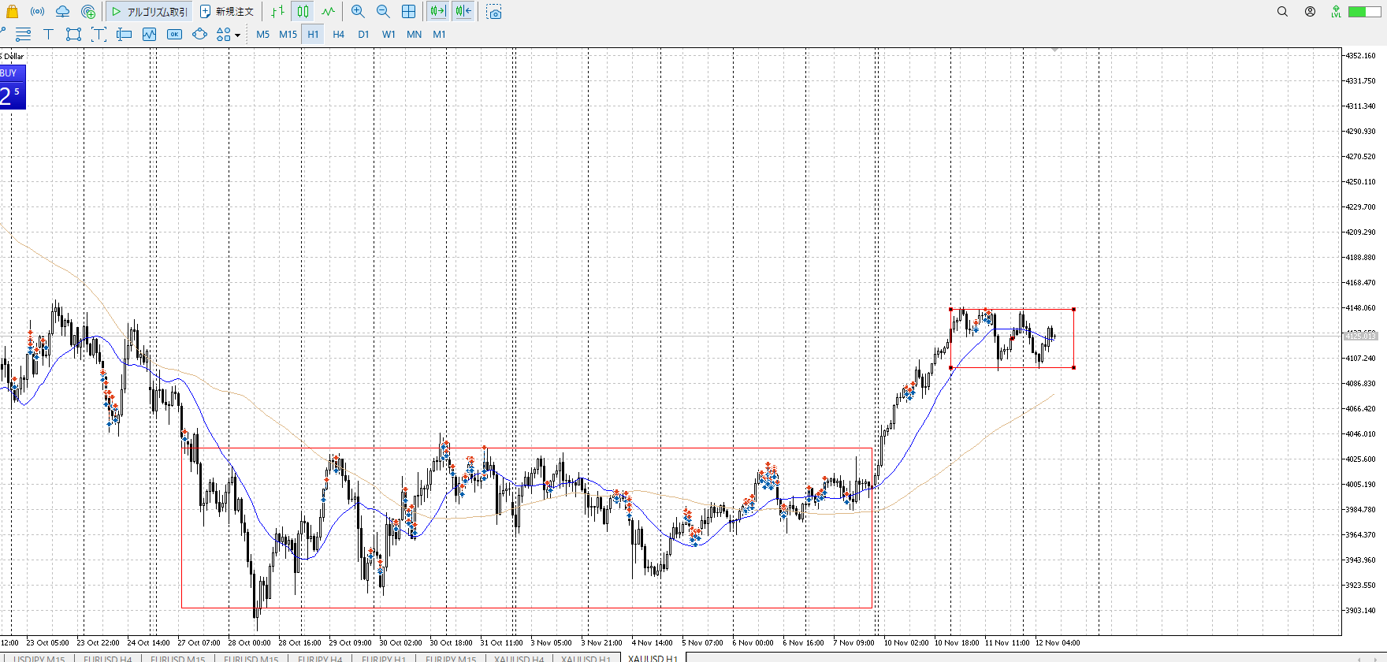The image size is (1387, 662).
Task: Click the green connection level bar
Action: pos(1363,12)
